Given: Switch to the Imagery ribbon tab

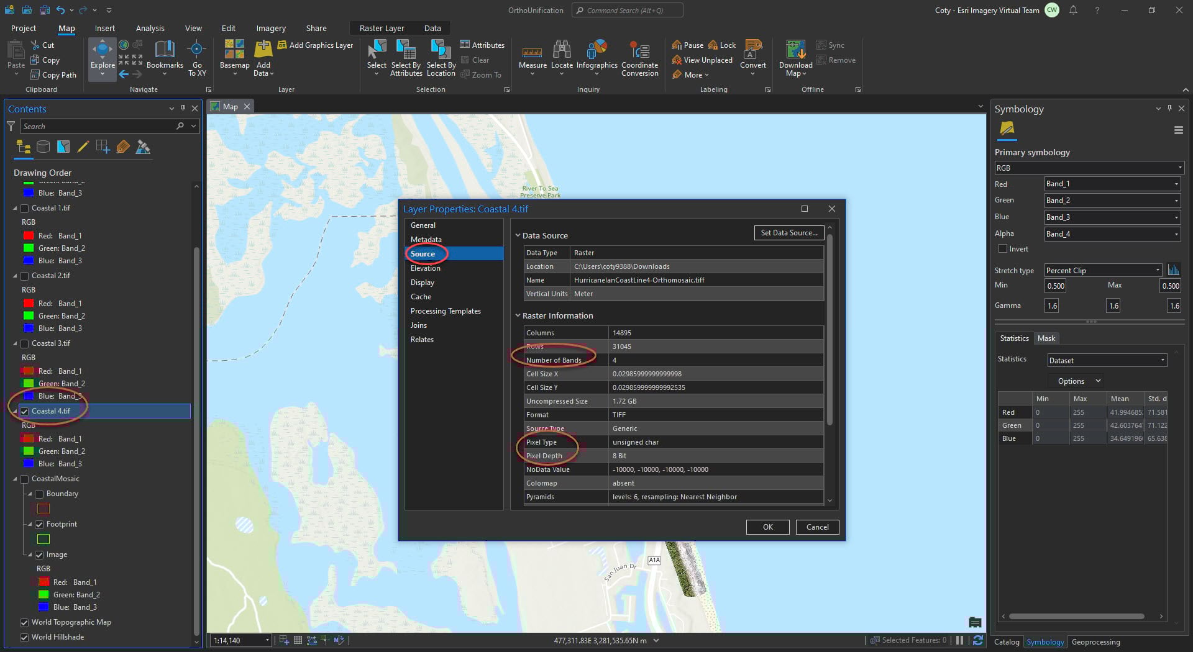Looking at the screenshot, I should [x=271, y=28].
